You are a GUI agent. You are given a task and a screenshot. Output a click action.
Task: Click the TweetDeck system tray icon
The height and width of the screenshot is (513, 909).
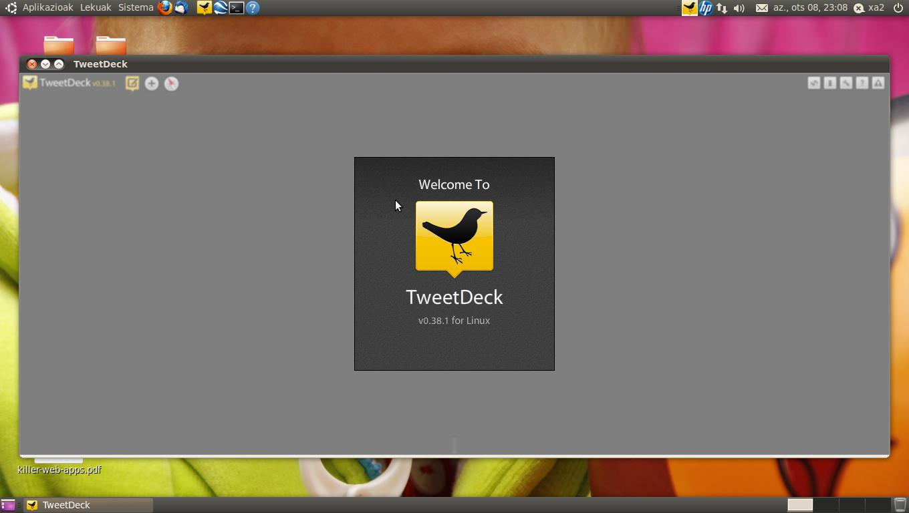(x=689, y=8)
